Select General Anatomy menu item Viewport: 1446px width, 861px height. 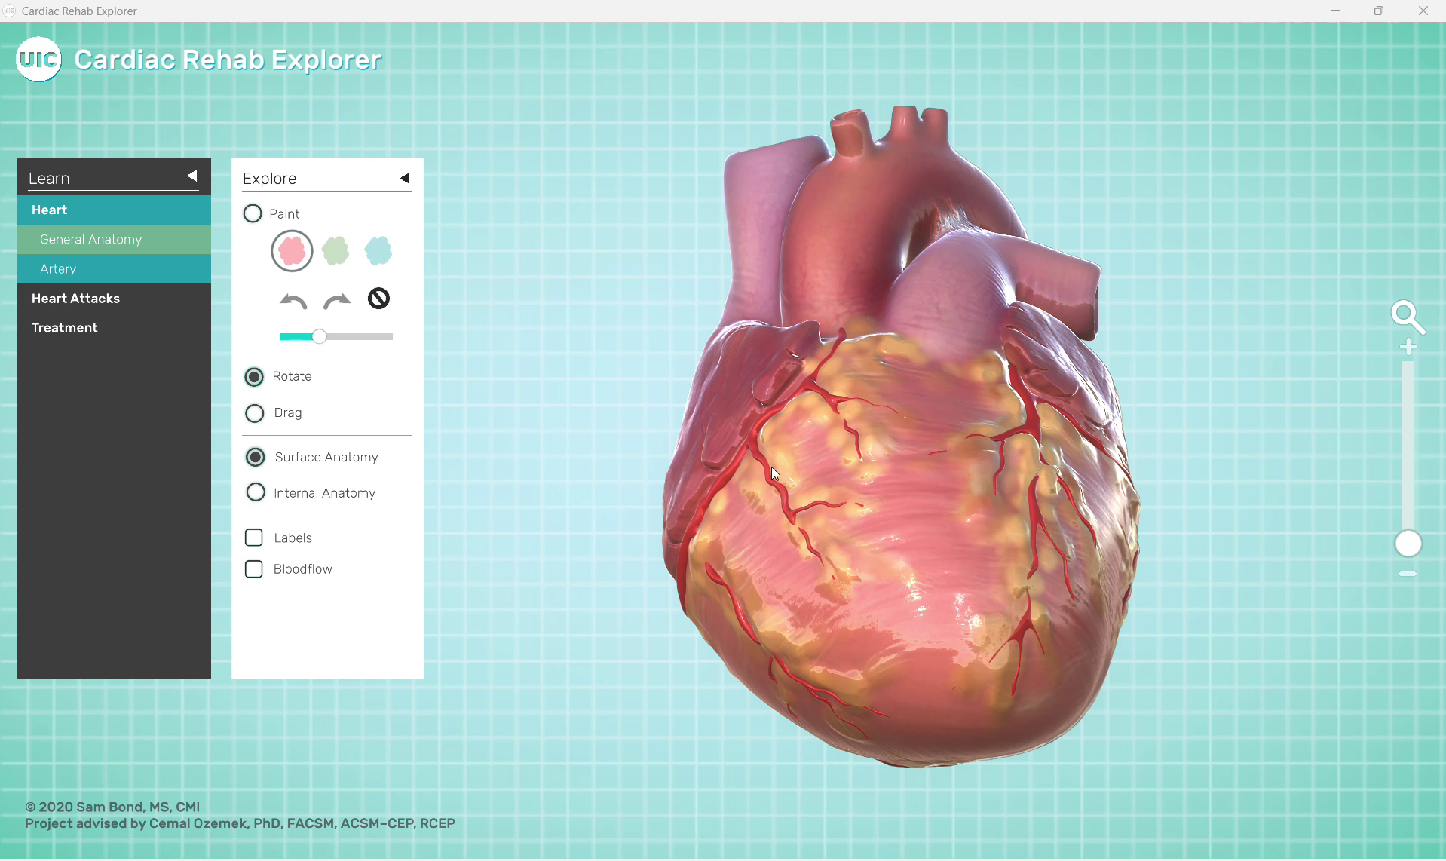tap(114, 239)
